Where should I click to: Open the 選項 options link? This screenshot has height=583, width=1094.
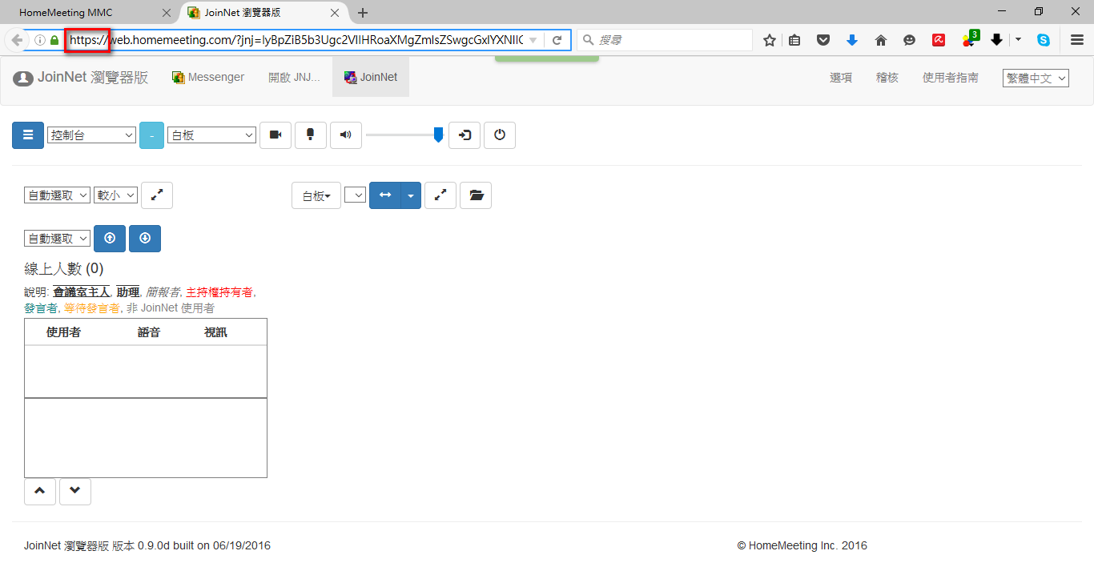(841, 78)
